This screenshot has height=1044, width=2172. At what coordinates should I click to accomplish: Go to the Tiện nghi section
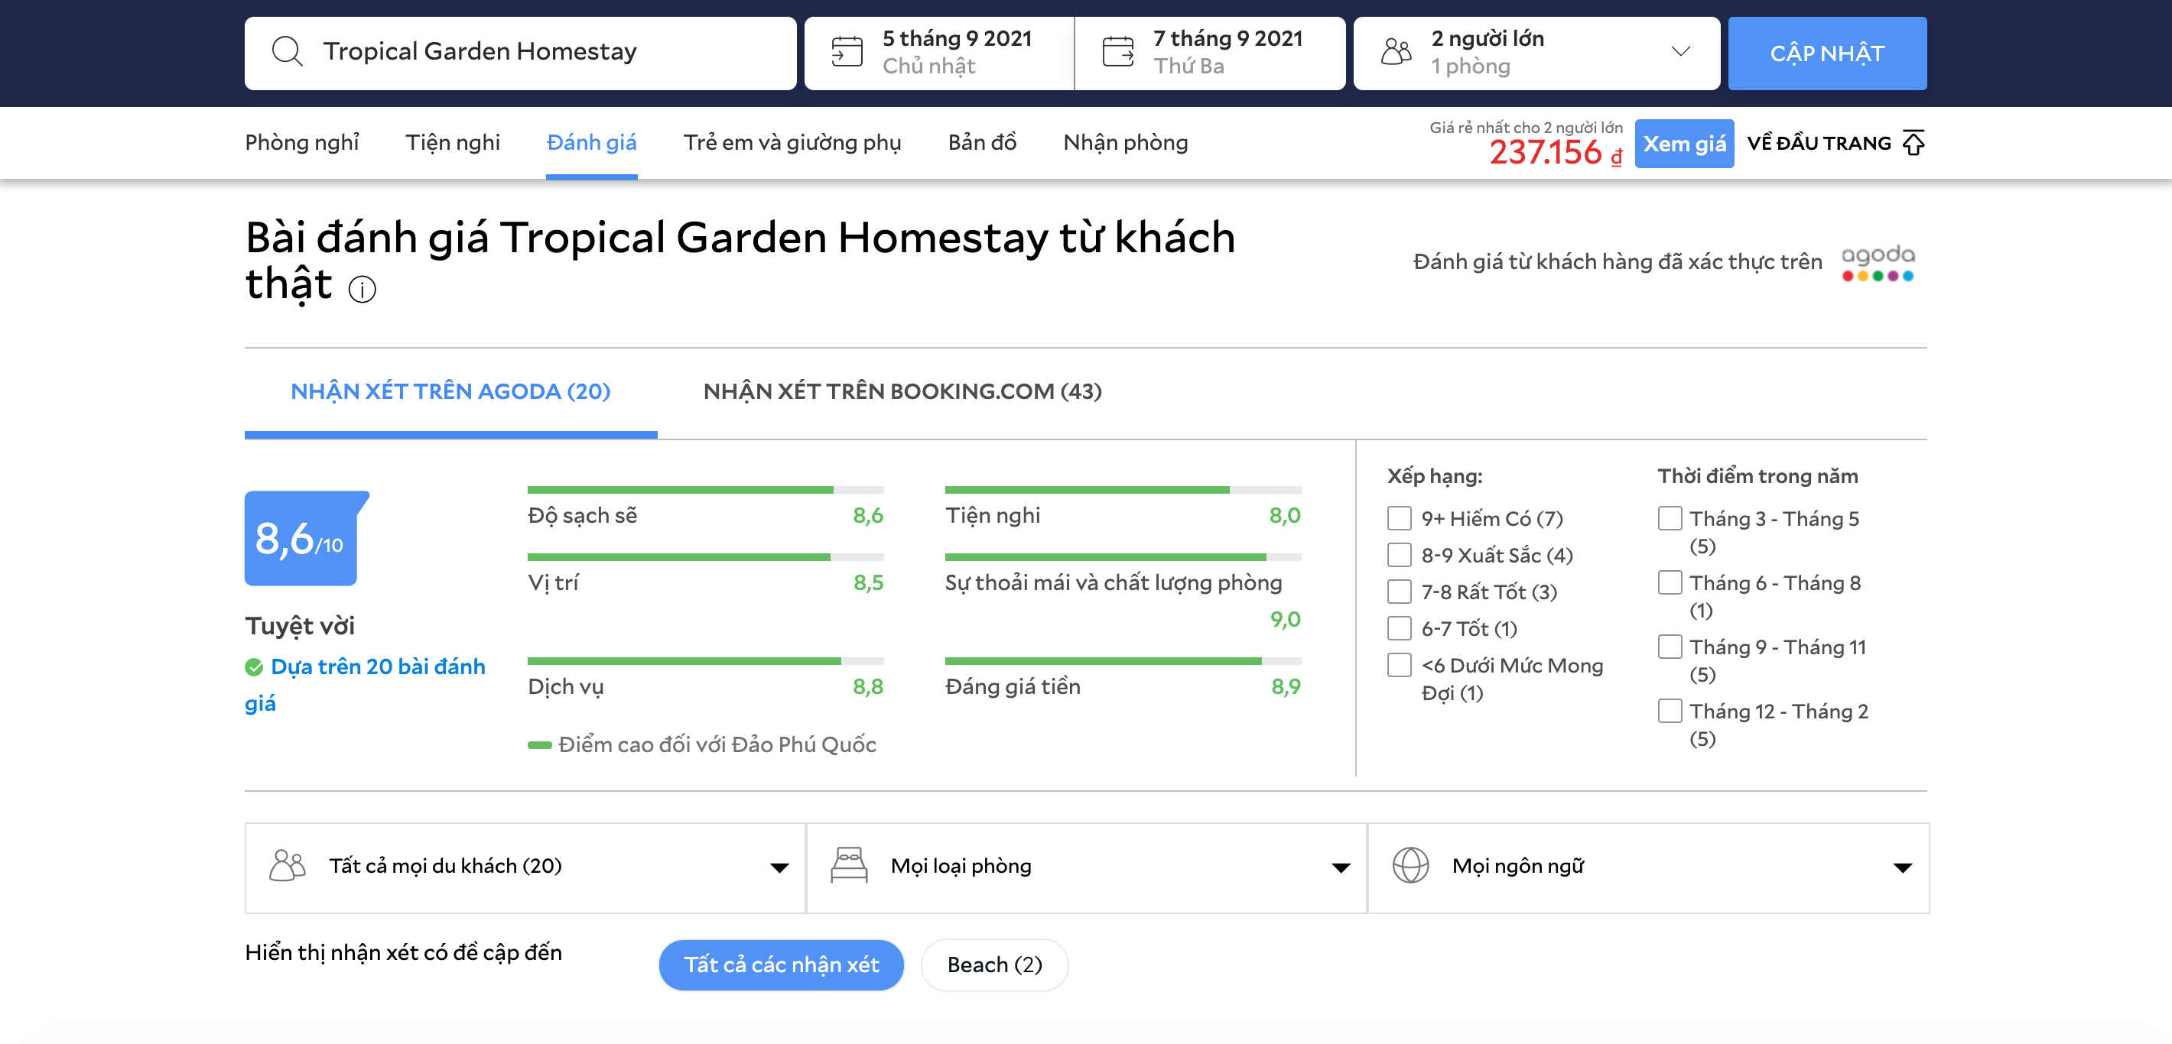pyautogui.click(x=453, y=143)
